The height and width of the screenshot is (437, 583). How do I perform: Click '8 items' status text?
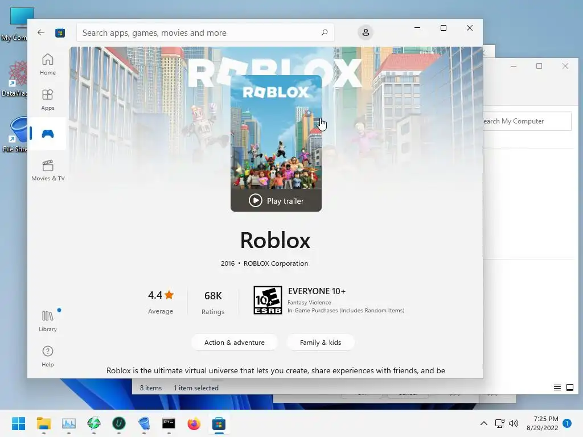[x=150, y=388]
